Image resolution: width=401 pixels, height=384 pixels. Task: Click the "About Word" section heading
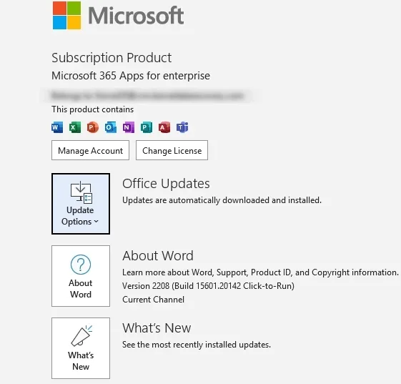158,256
